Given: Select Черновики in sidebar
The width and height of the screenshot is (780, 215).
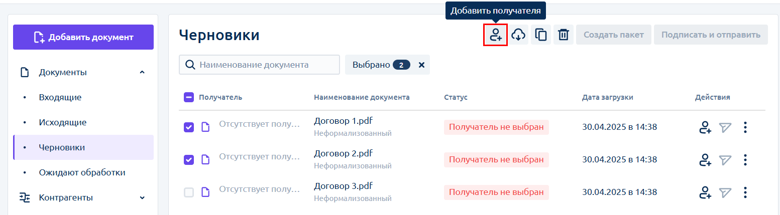Looking at the screenshot, I should [83, 147].
